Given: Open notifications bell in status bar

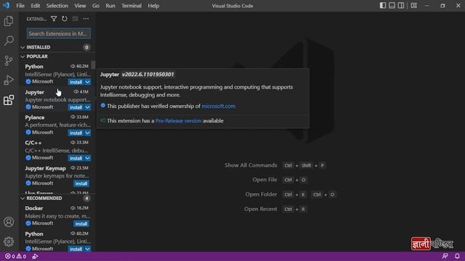Looking at the screenshot, I should (457, 256).
